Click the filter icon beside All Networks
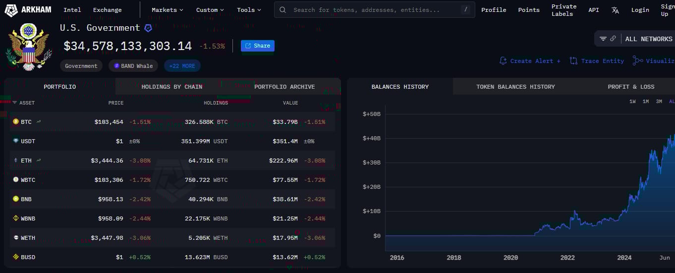Image resolution: width=675 pixels, height=273 pixels. [x=603, y=39]
